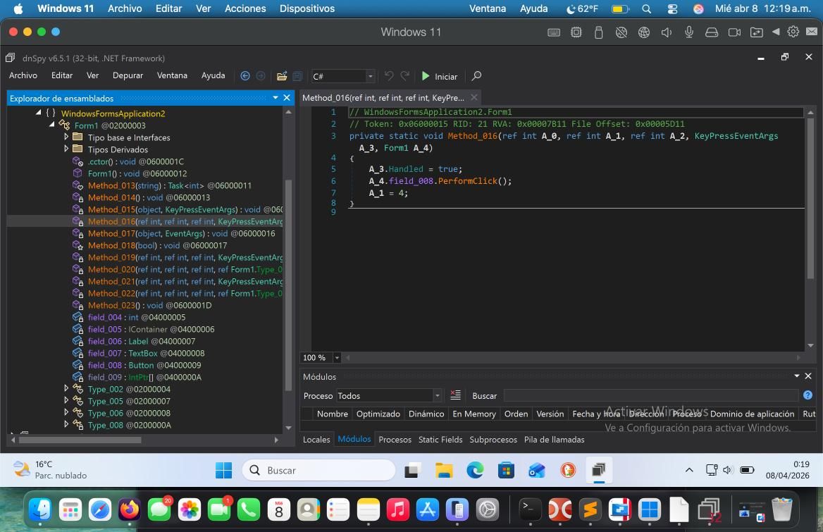Click the reset filters icon beside Proceso

coord(455,395)
